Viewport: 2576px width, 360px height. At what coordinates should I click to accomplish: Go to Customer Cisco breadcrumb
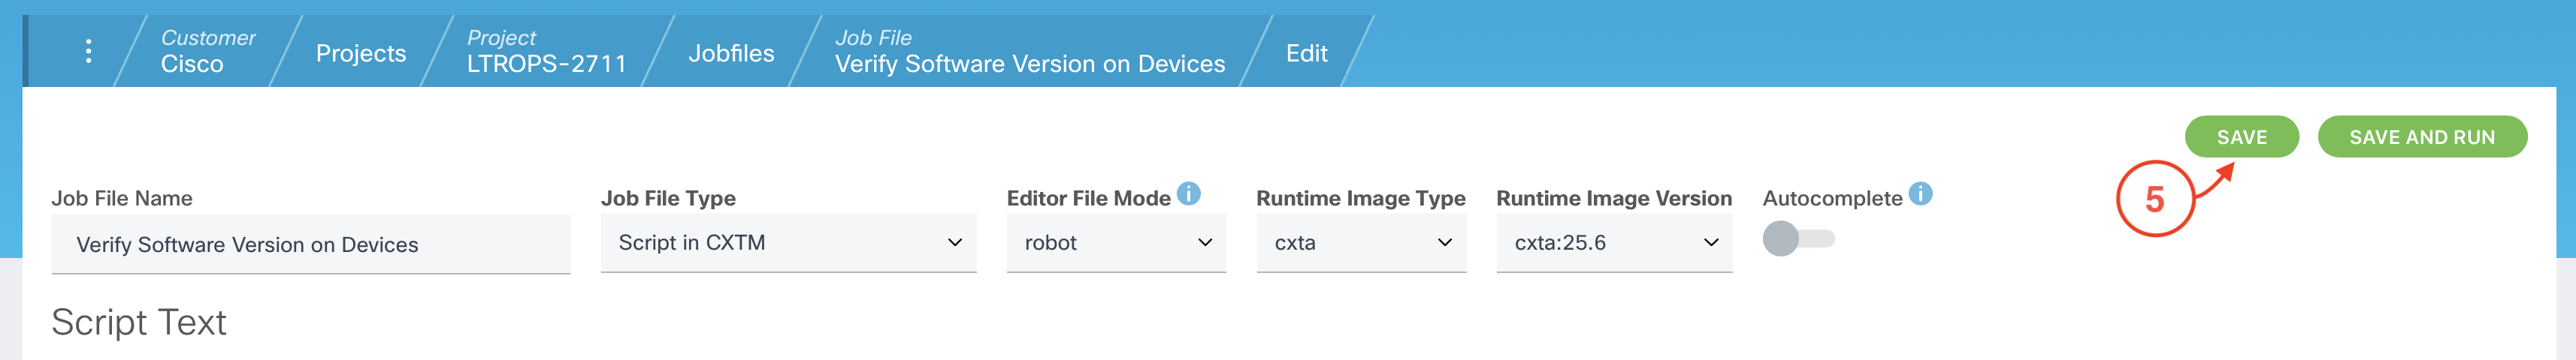coord(207,51)
